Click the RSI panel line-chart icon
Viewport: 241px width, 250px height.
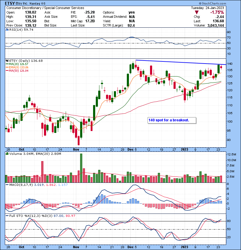[7, 30]
